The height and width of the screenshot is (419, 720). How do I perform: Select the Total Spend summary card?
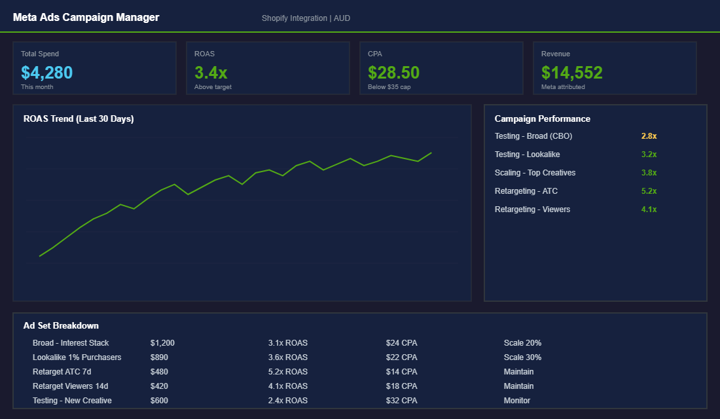click(94, 67)
